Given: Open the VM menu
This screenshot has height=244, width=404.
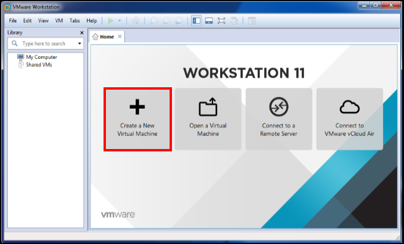Looking at the screenshot, I should click(x=59, y=21).
